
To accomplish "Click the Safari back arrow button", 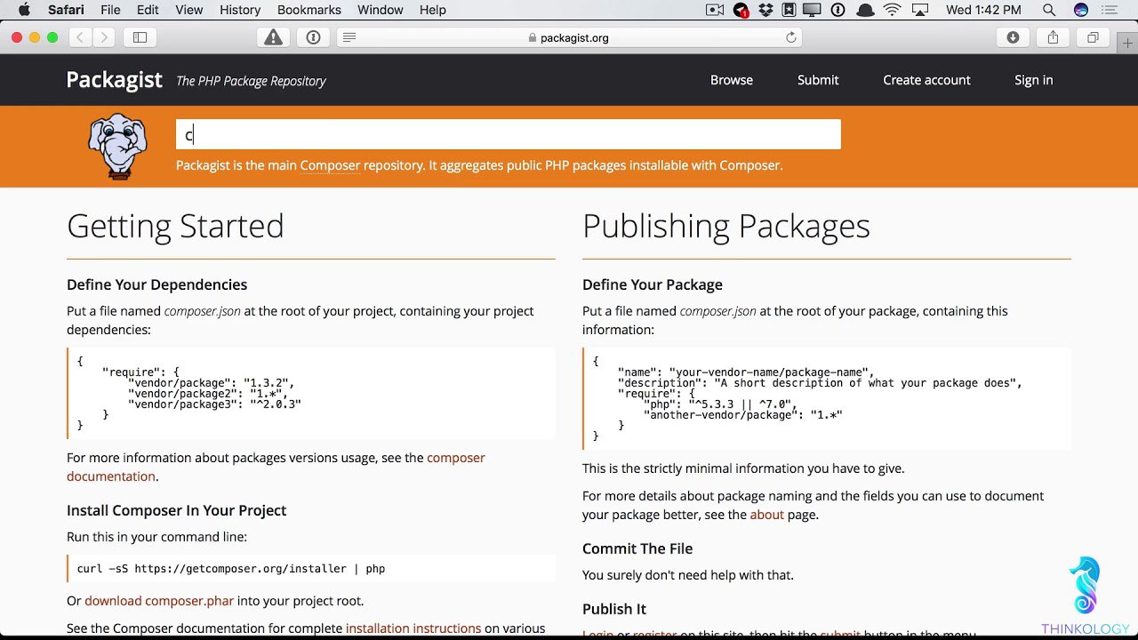I will tap(80, 37).
